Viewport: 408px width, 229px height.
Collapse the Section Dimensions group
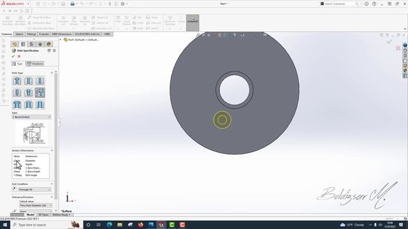click(52, 150)
